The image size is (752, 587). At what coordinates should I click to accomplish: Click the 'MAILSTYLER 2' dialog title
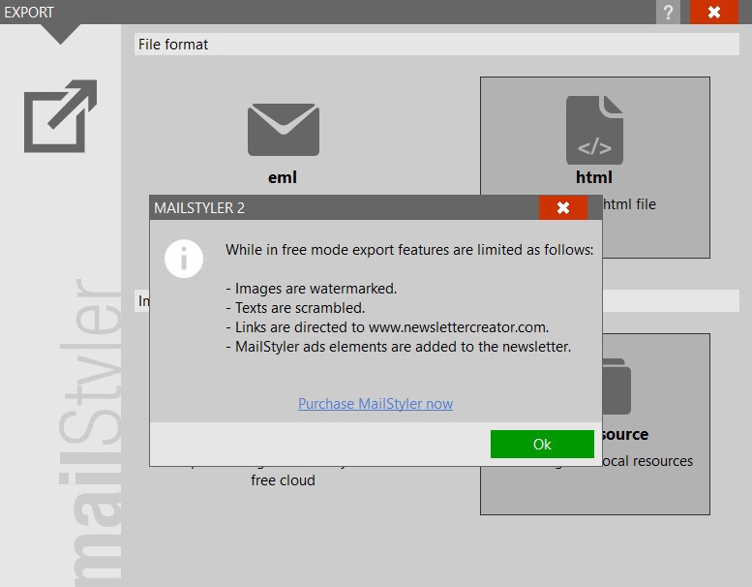[x=199, y=208]
